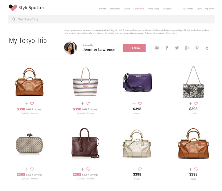Open the Collections nav item
Image resolution: width=222 pixels, height=191 pixels.
139,9
